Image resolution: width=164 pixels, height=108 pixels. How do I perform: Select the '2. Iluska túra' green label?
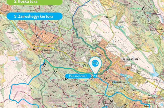(35, 2)
